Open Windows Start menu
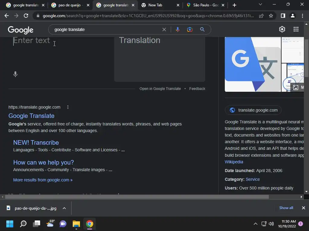This screenshot has height=231, width=309. point(10,224)
